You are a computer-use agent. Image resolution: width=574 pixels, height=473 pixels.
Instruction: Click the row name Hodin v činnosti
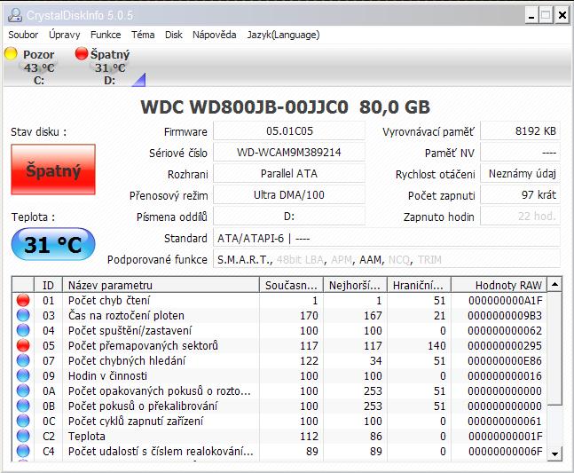[x=107, y=375]
